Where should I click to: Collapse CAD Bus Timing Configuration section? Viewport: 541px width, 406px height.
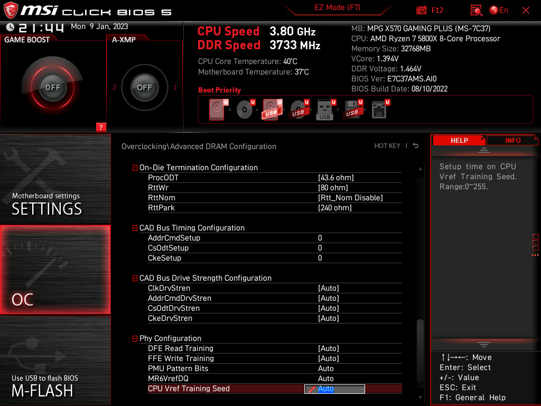coord(135,228)
